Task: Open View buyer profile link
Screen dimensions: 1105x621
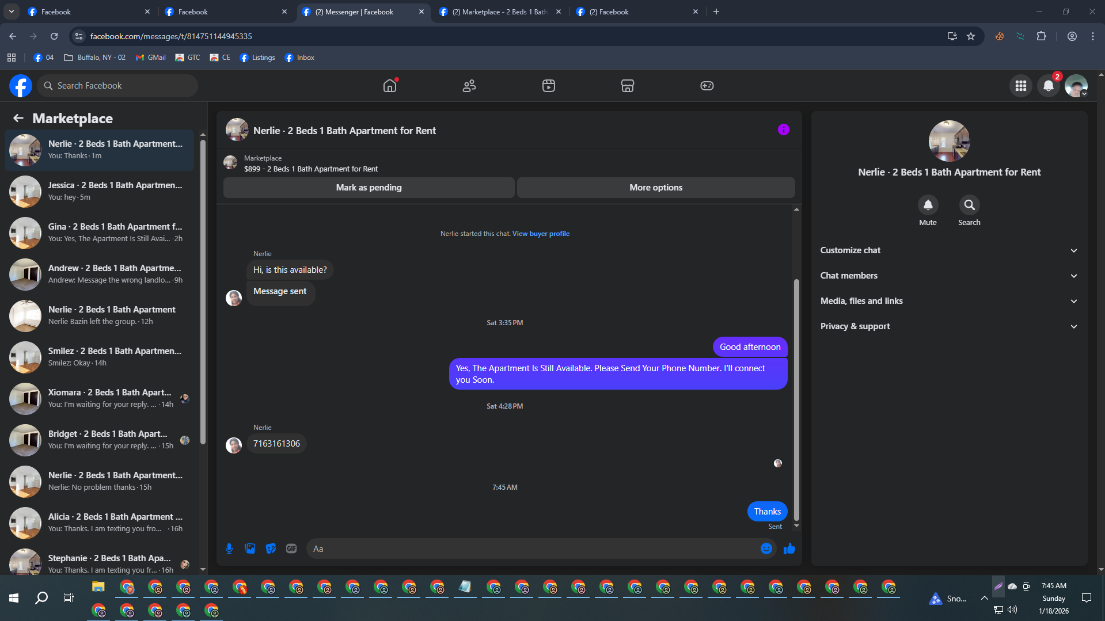Action: (x=541, y=234)
